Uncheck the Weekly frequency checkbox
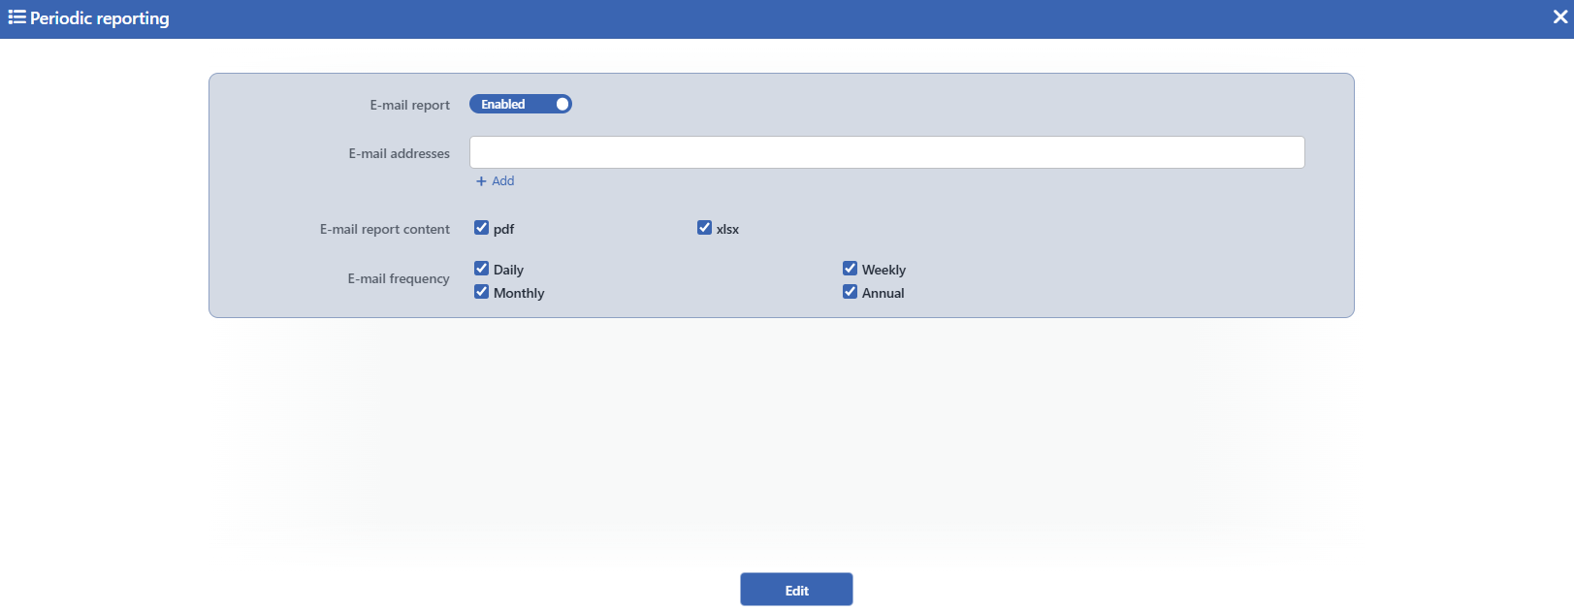This screenshot has height=611, width=1574. (850, 269)
